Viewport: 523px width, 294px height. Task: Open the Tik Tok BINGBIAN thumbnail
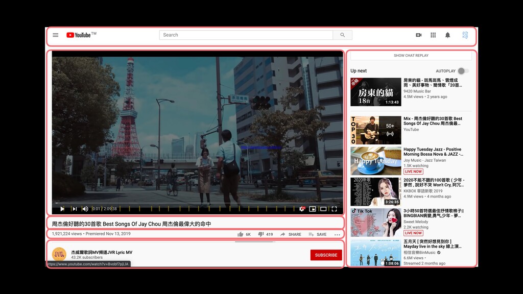point(375,223)
